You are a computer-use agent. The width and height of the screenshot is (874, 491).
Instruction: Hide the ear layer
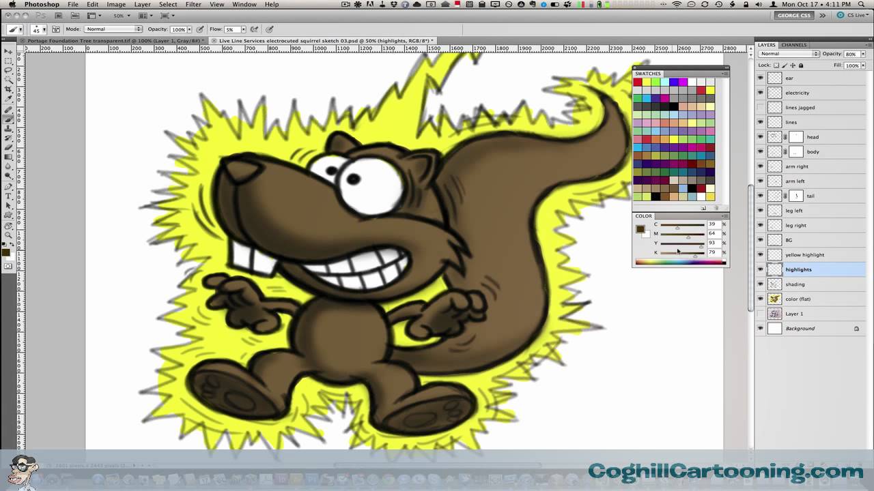761,78
